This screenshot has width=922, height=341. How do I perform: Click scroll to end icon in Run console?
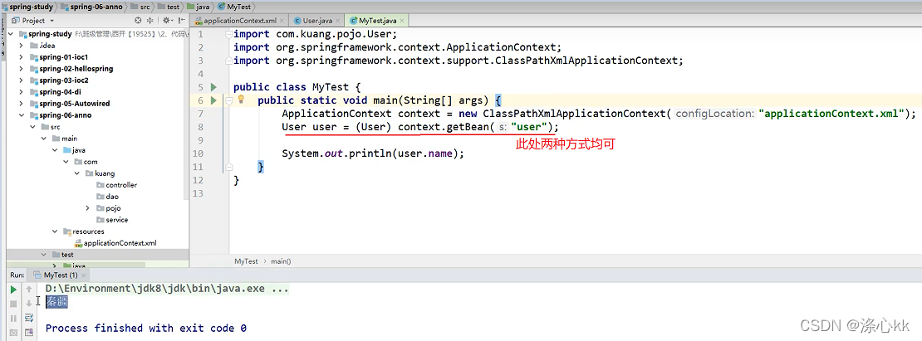click(29, 332)
